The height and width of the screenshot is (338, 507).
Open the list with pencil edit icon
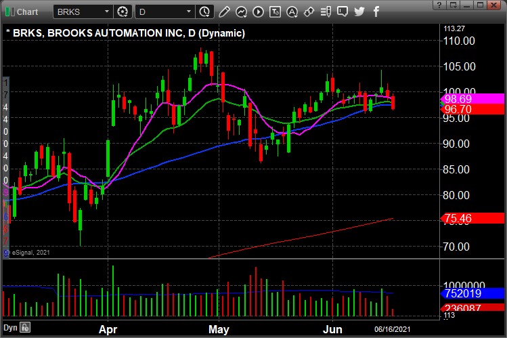coord(326,12)
